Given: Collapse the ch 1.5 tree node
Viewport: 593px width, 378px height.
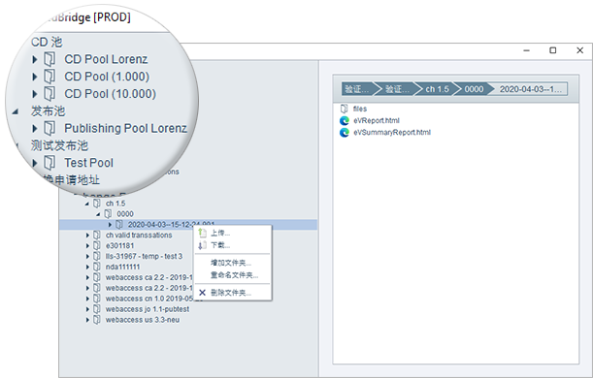Looking at the screenshot, I should coord(87,204).
